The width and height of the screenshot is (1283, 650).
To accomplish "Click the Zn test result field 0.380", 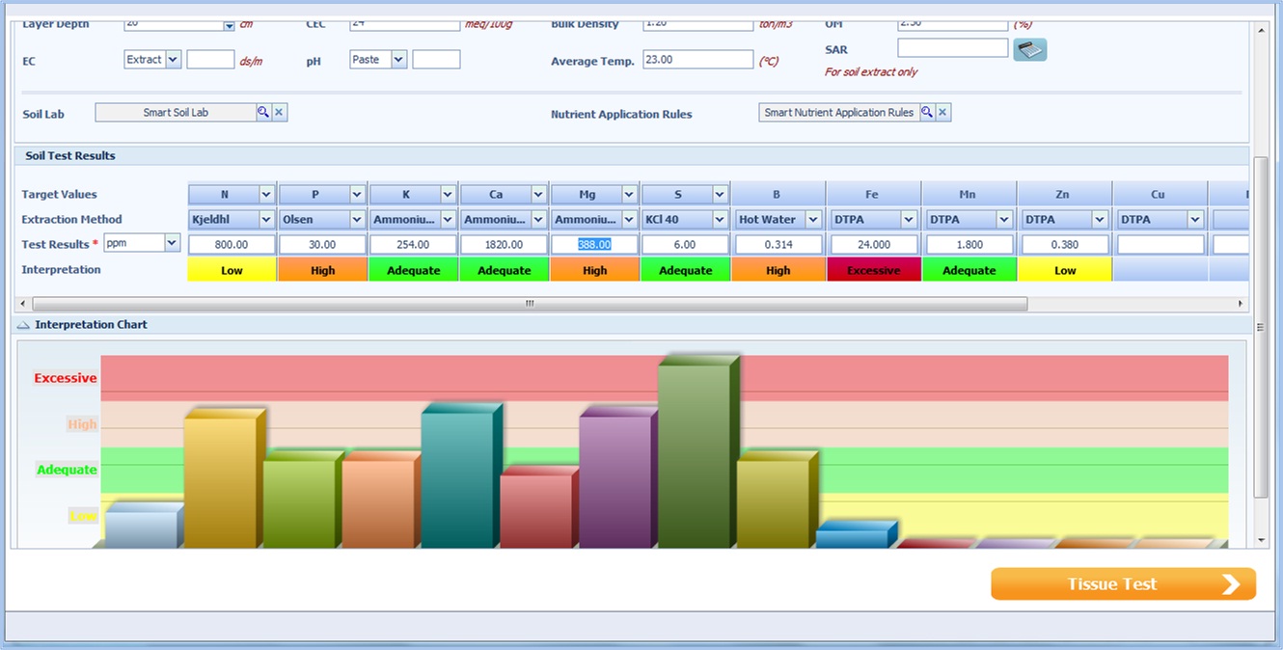I will pyautogui.click(x=1064, y=245).
